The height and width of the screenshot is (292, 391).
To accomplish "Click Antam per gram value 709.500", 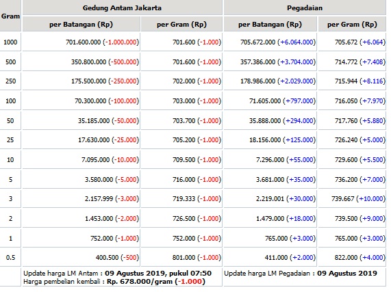I will tap(184, 160).
